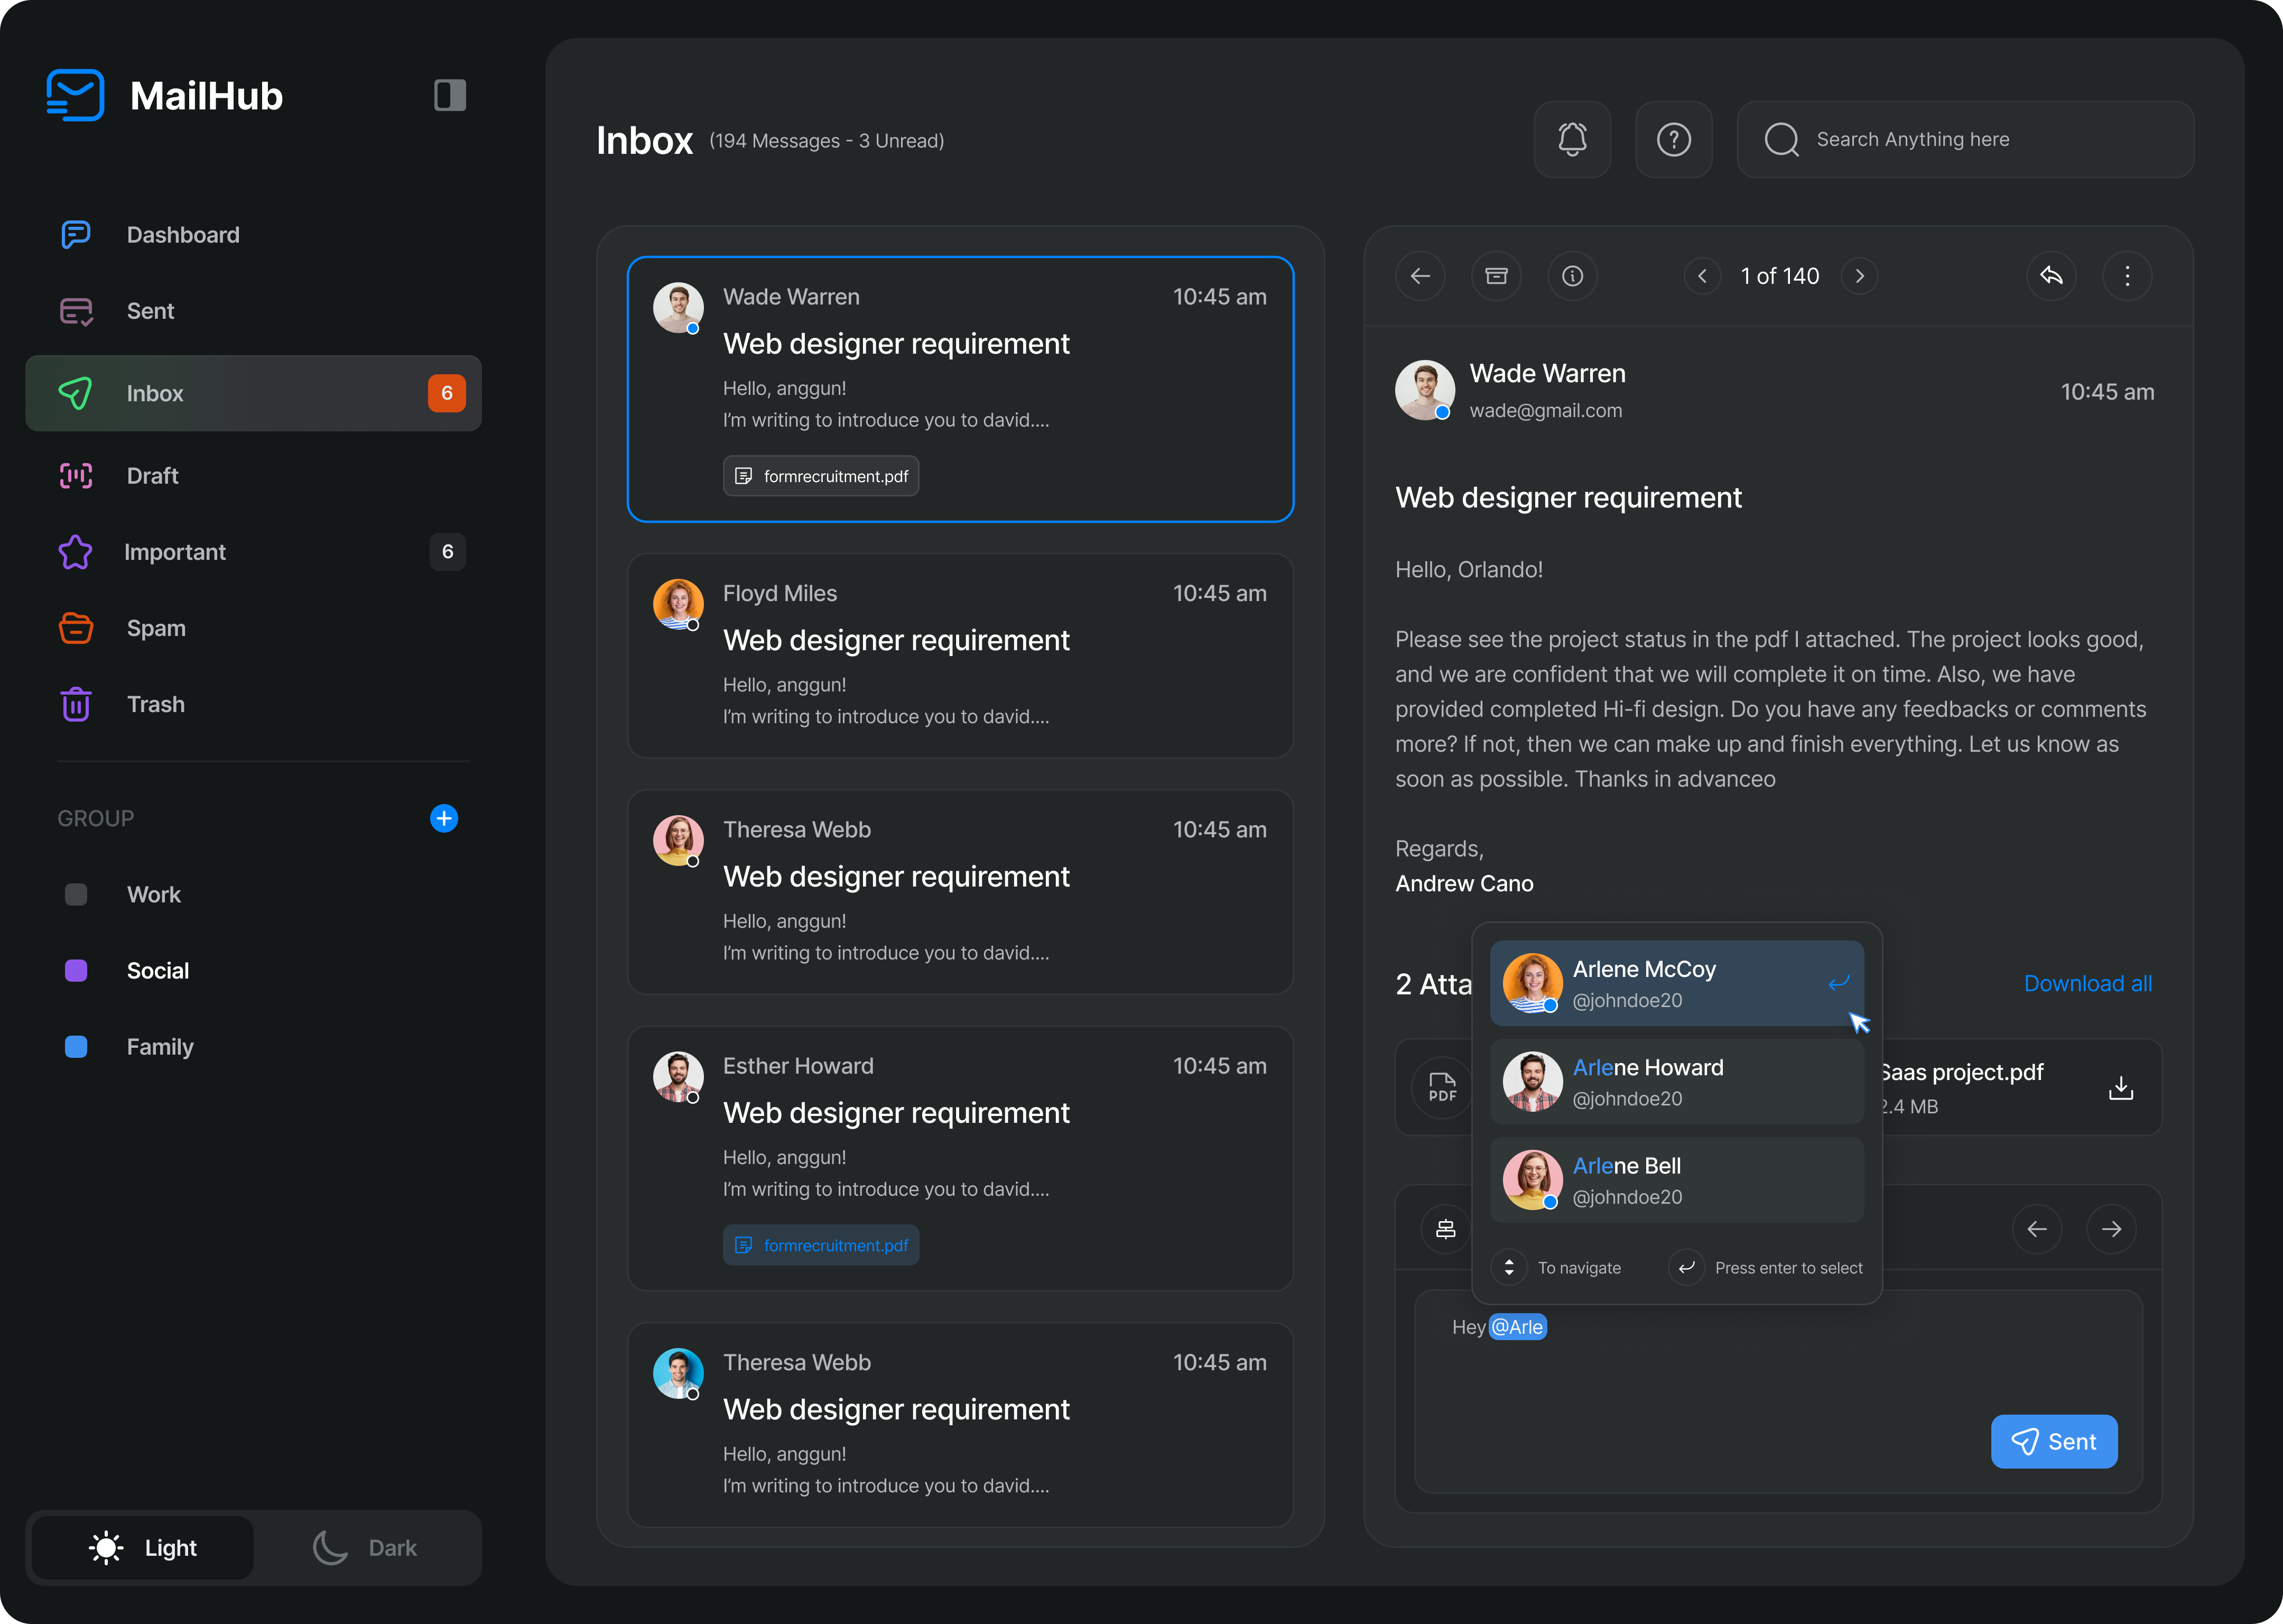
Task: Open email info details icon
Action: (x=1572, y=276)
